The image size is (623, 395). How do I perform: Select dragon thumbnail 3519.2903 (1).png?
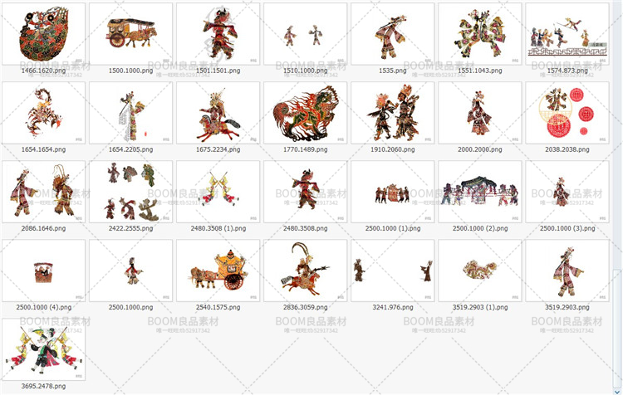[480, 271]
